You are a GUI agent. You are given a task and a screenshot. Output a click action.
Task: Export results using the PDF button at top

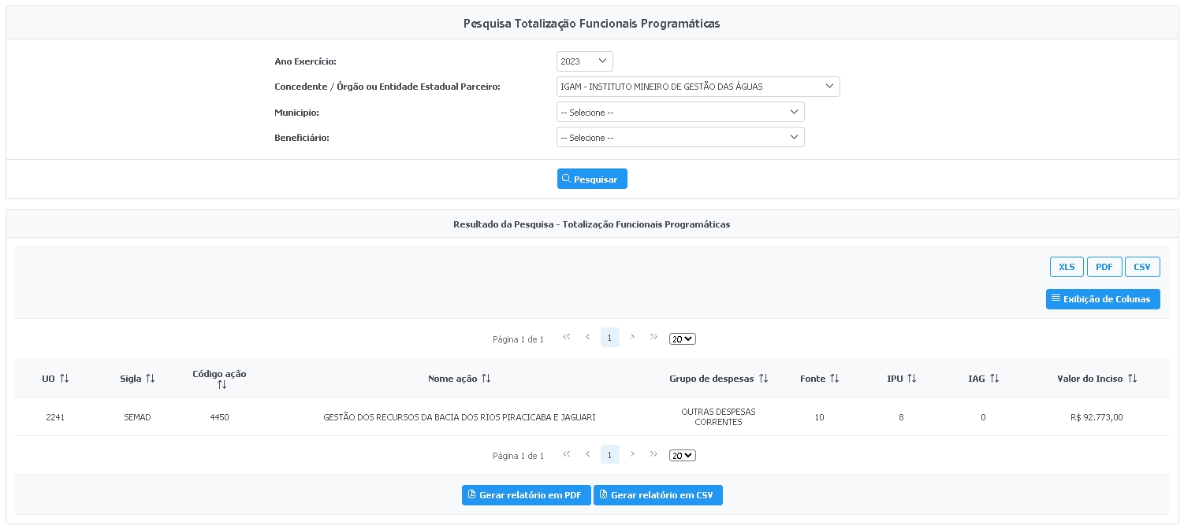pyautogui.click(x=1104, y=267)
